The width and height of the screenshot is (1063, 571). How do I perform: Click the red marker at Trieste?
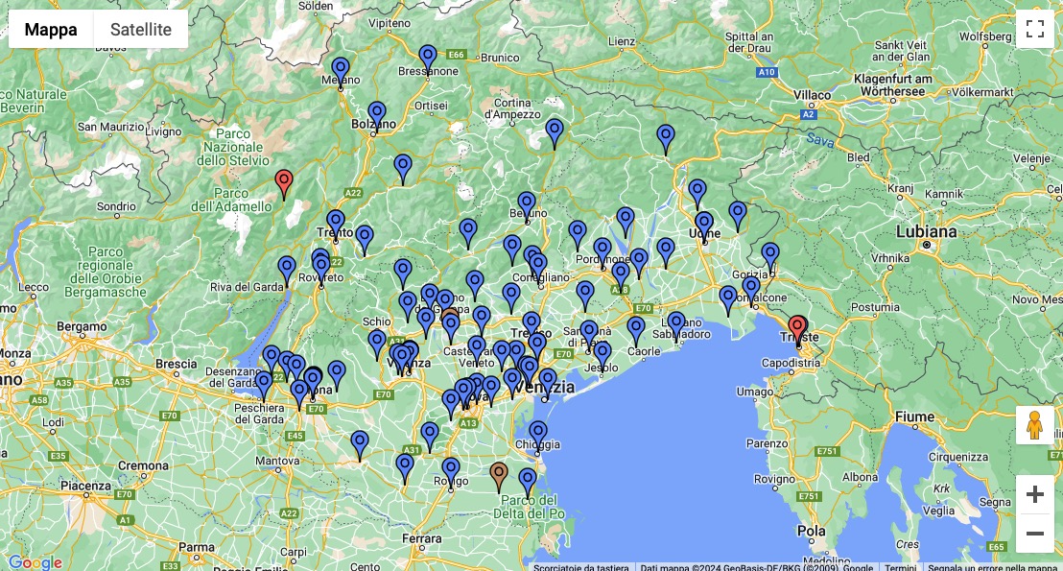[796, 329]
